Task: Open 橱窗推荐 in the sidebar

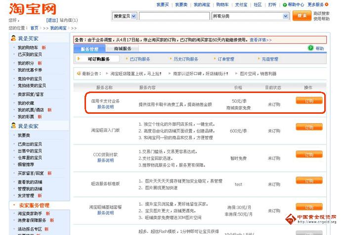Action: pyautogui.click(x=26, y=164)
